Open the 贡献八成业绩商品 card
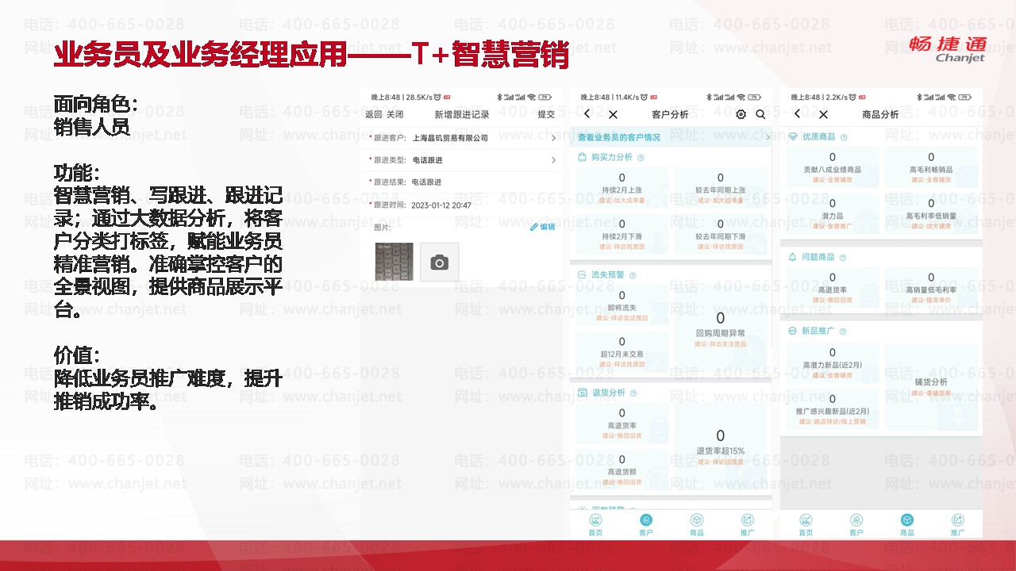The width and height of the screenshot is (1016, 571). [832, 167]
